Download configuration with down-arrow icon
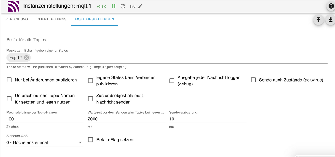 pyautogui.click(x=330, y=20)
